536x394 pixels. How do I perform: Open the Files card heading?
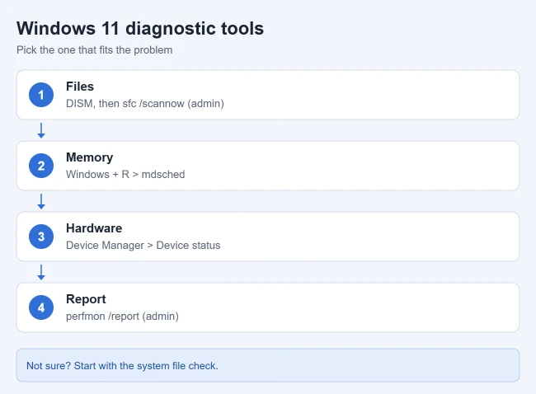click(80, 87)
